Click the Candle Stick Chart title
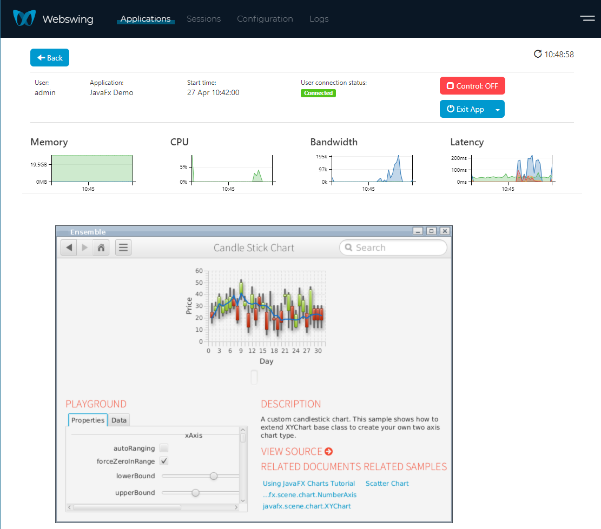This screenshot has height=529, width=601. coord(254,247)
